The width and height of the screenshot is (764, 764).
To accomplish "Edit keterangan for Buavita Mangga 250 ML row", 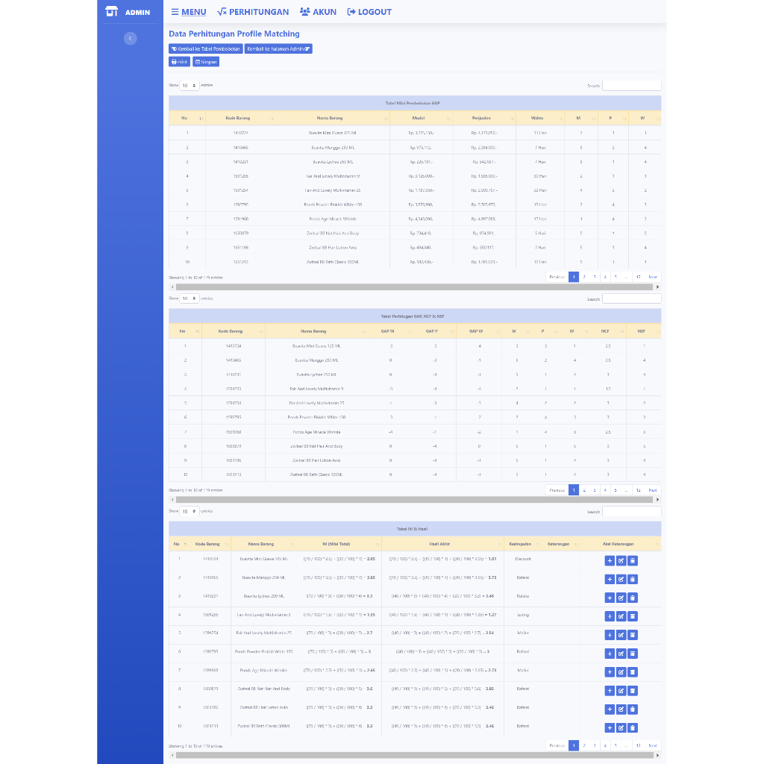I will coord(621,579).
